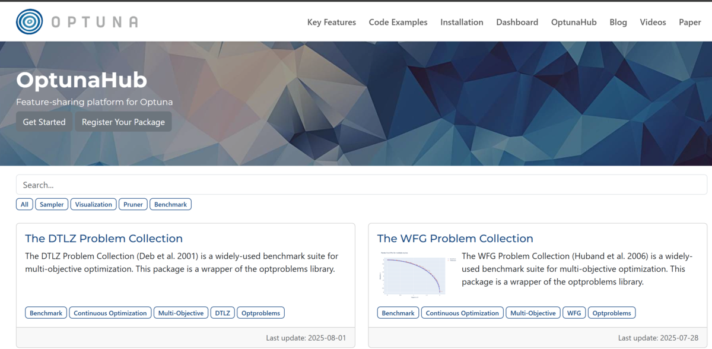The height and width of the screenshot is (349, 712).
Task: Click 'Feature-sharing platform for Optuna' subtitle
Action: 94,102
